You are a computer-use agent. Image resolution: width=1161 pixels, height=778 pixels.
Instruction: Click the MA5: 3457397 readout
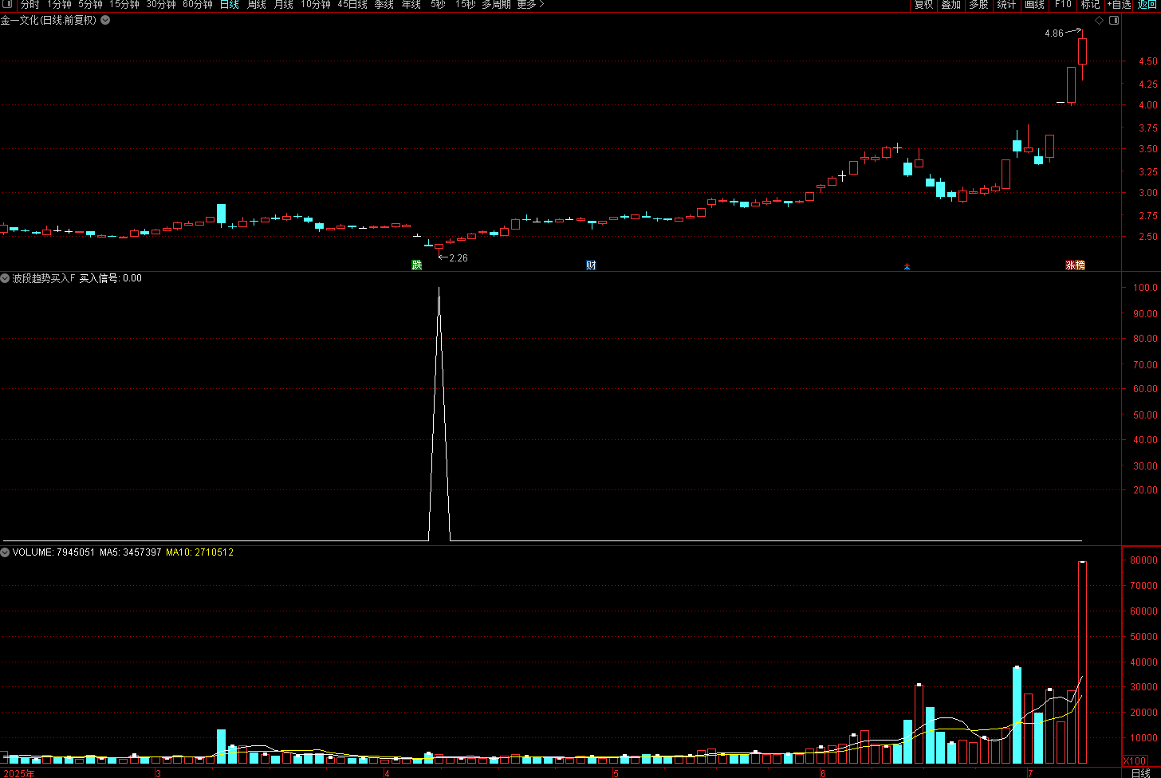tap(131, 552)
